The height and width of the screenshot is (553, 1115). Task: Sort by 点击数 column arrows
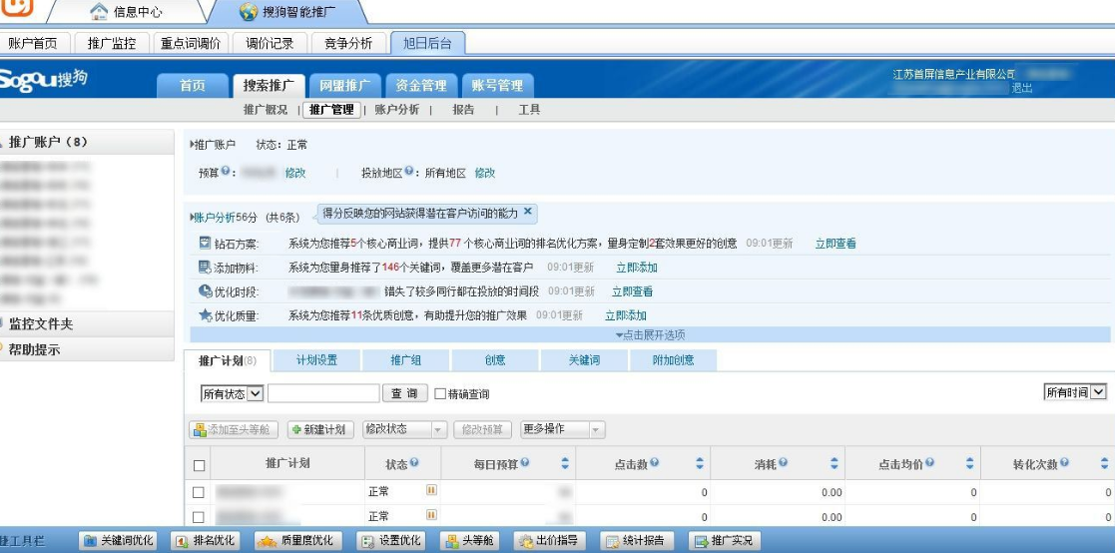700,463
